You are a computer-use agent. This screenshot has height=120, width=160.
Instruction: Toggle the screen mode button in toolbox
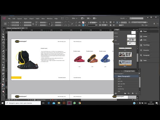pos(3,95)
